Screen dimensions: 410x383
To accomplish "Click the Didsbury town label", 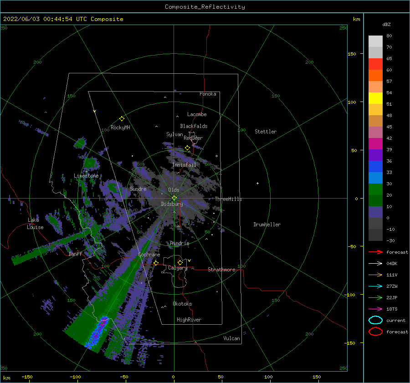I will [172, 204].
